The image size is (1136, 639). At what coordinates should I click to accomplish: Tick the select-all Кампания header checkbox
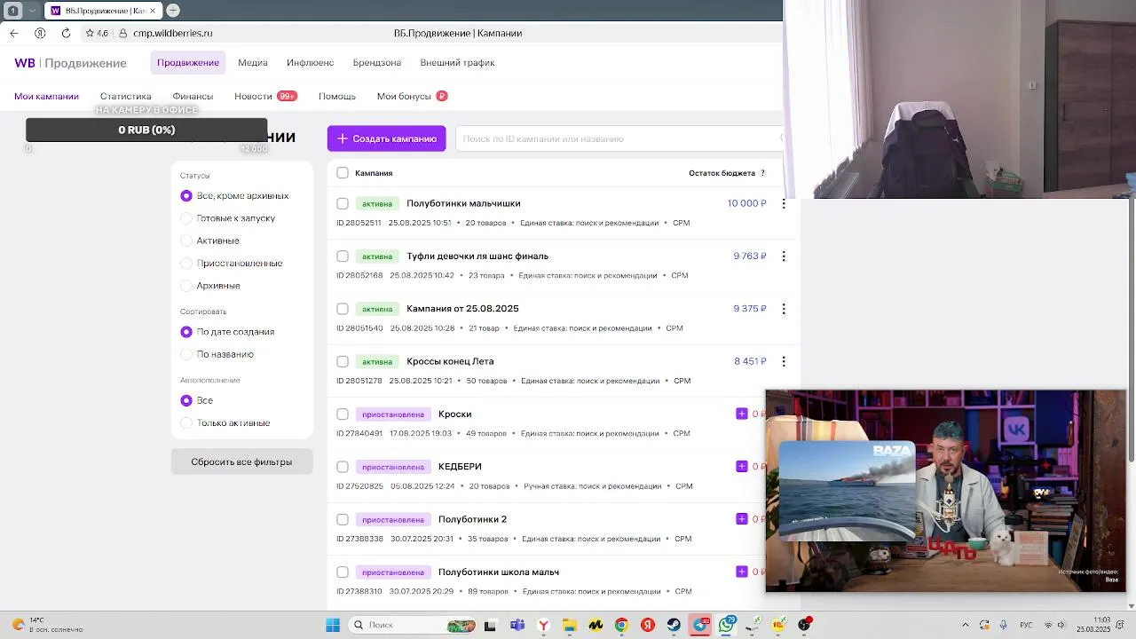point(343,173)
